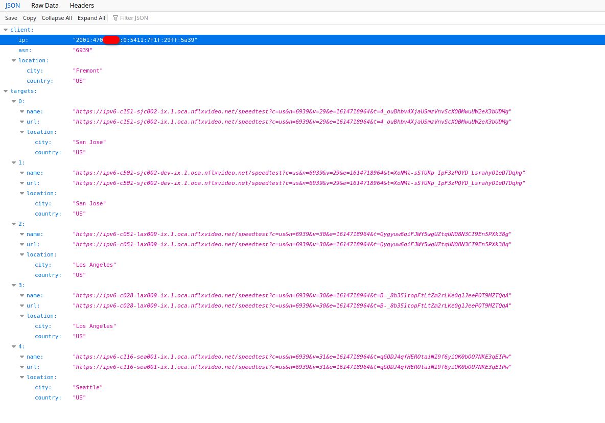Viewport: 605px width, 423px height.
Task: Click the Copy button
Action: [x=30, y=18]
